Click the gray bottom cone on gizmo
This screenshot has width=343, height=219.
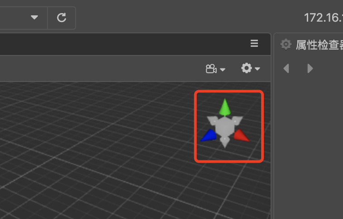tap(224, 142)
